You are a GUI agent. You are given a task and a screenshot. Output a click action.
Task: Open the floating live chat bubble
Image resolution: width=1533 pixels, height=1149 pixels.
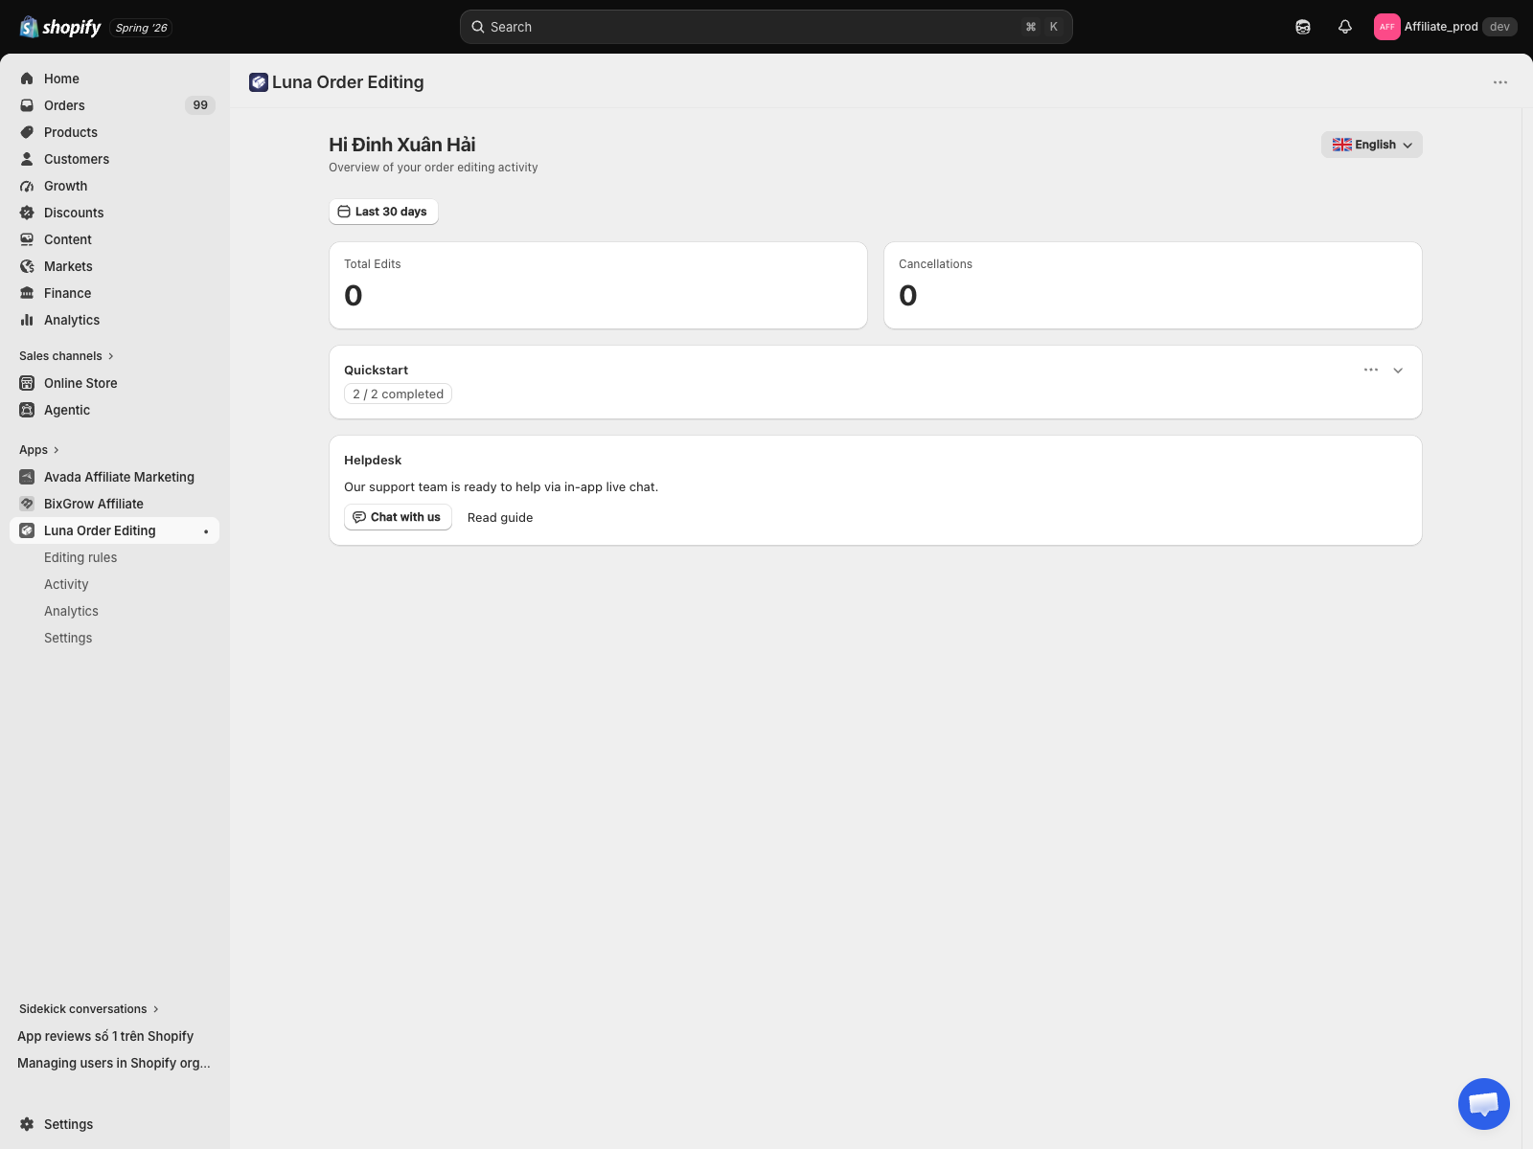1484,1104
